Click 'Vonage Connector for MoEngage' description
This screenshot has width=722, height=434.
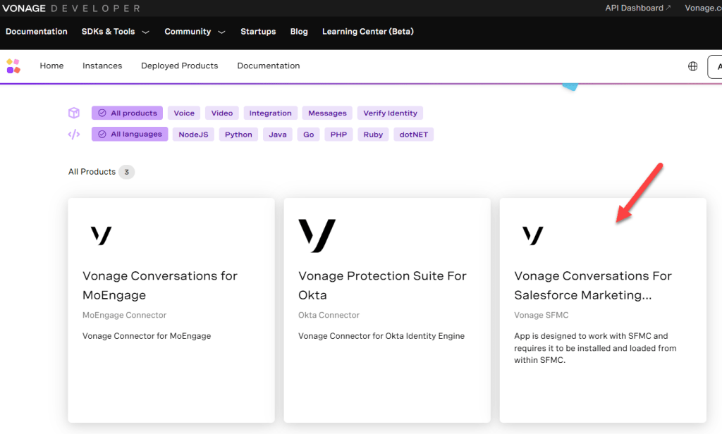click(x=147, y=336)
